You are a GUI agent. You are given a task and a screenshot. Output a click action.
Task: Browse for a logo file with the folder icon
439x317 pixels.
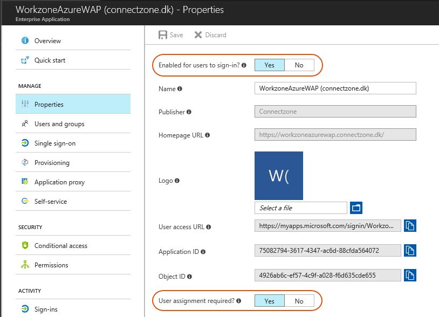pos(356,208)
